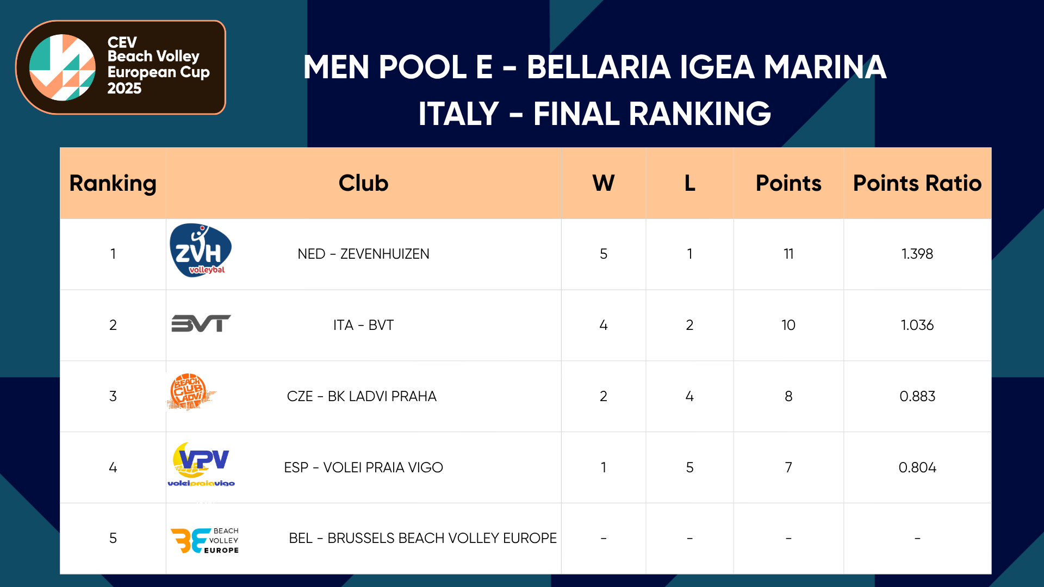
Task: Click Zevenhuizen's points value of 11
Action: coord(788,254)
